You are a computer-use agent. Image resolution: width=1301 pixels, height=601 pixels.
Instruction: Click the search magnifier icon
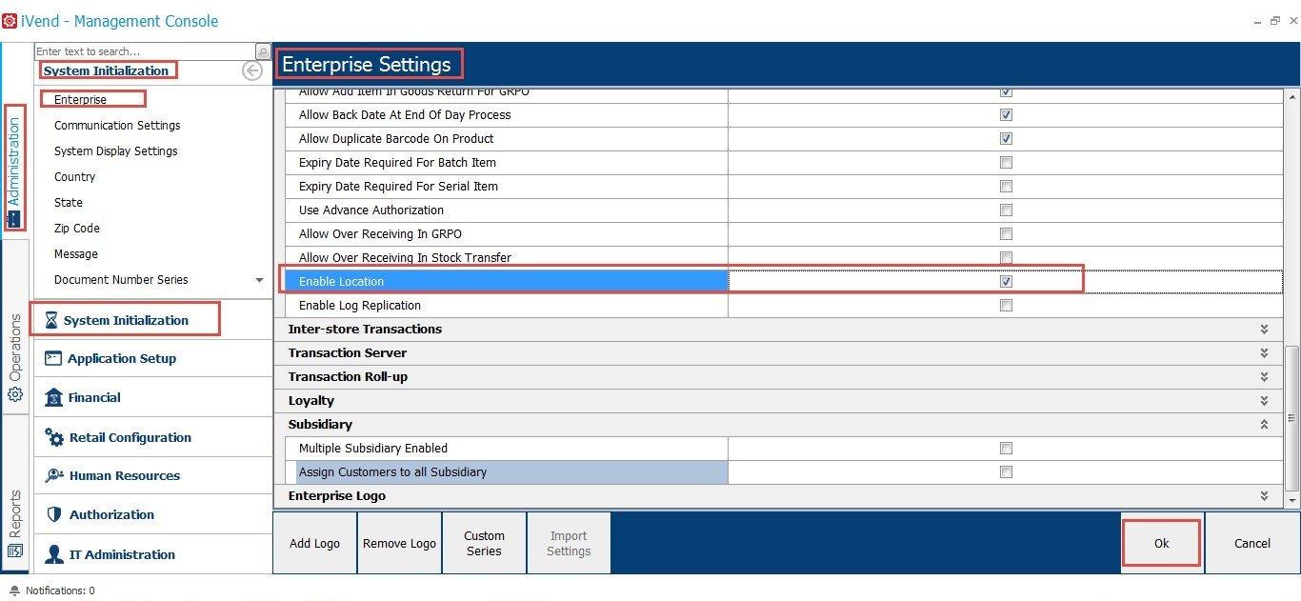263,51
